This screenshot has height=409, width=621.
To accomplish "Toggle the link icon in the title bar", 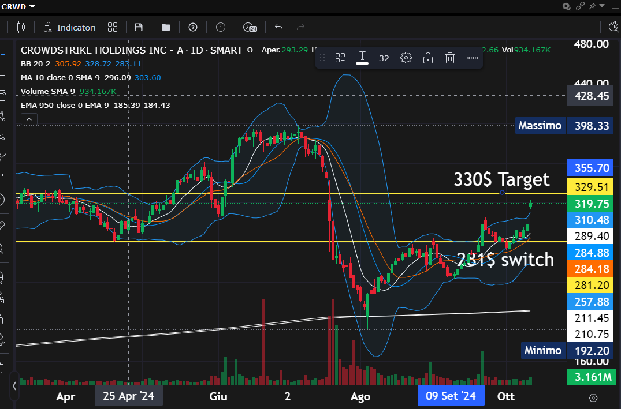I will (580, 6).
